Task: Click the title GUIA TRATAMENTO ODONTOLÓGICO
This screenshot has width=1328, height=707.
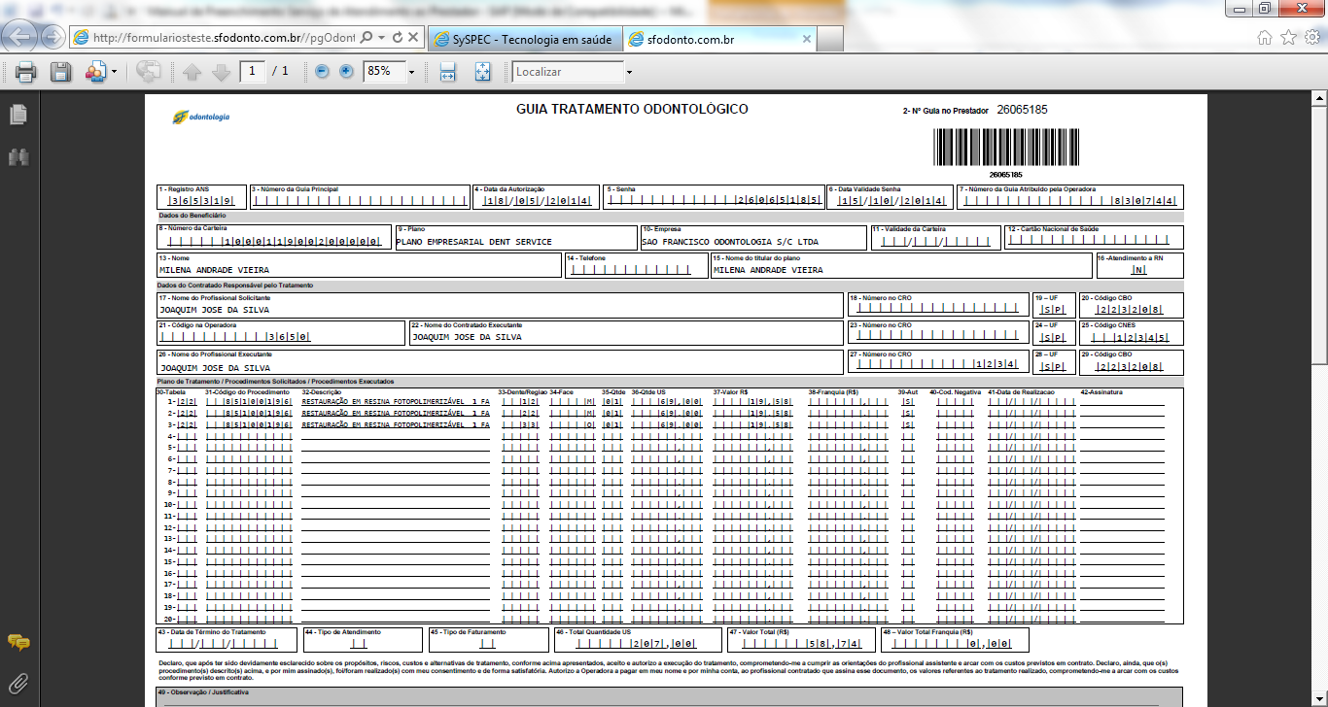Action: tap(632, 109)
